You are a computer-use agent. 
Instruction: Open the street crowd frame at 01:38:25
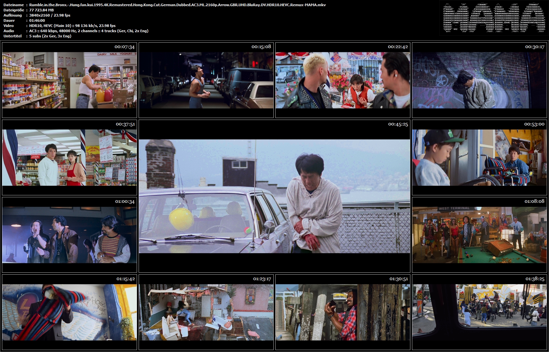[479, 312]
